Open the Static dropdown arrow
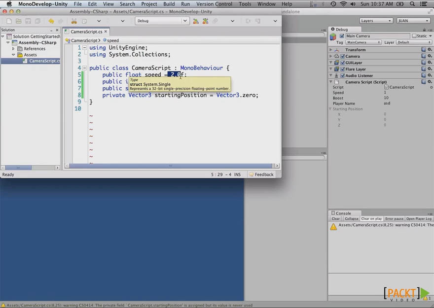Viewport: 434px width, 308px height. pos(431,36)
